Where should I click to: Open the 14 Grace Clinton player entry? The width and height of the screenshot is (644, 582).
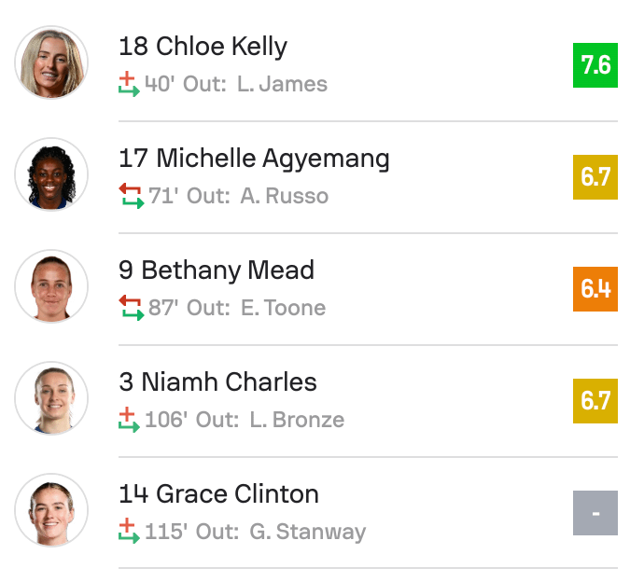pos(218,494)
